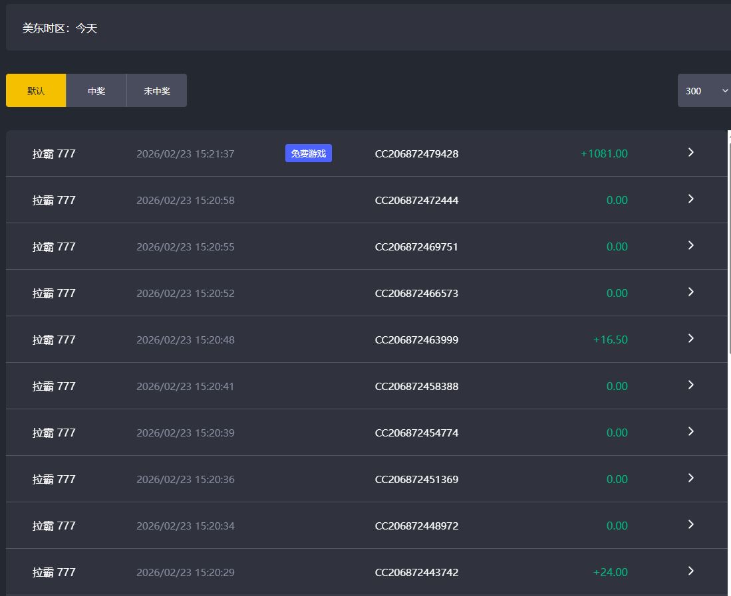Expand chevron on order CC206872451369 row
The width and height of the screenshot is (731, 596).
(690, 478)
